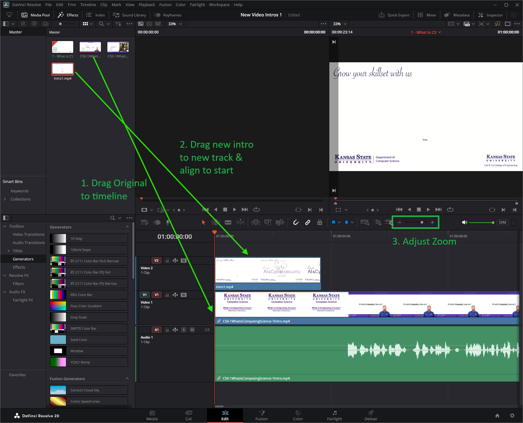
Task: Solo the Audio 1 track
Action: (184, 330)
